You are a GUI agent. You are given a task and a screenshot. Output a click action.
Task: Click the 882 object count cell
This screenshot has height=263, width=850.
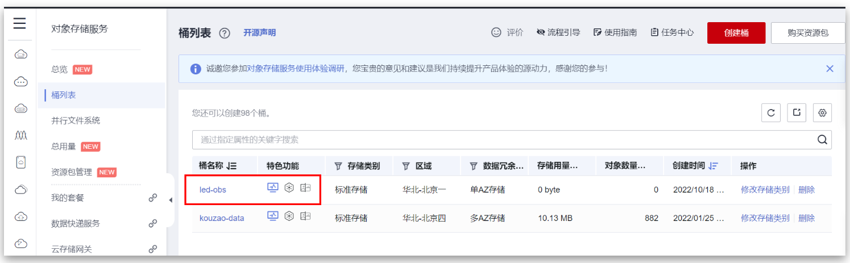click(651, 218)
